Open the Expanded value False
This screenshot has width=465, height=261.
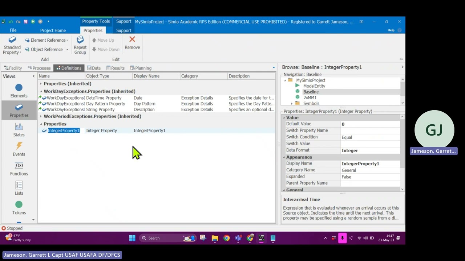click(x=370, y=177)
